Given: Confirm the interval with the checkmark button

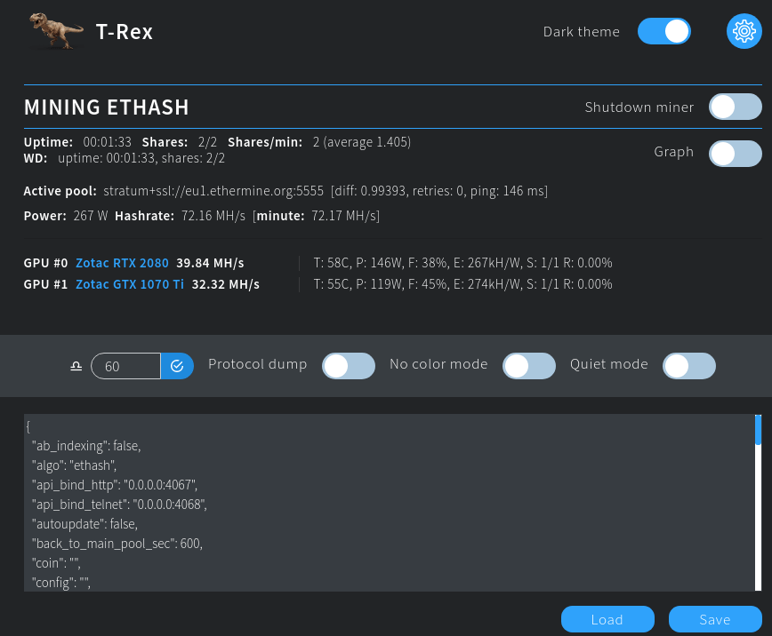Looking at the screenshot, I should pyautogui.click(x=177, y=366).
